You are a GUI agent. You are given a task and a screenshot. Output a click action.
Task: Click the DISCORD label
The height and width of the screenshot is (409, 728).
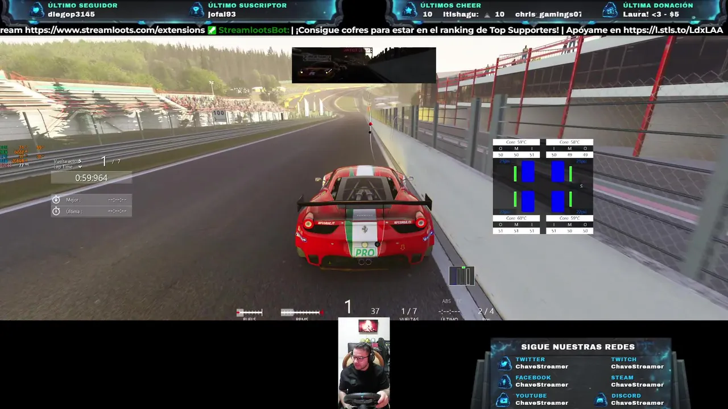[626, 396]
